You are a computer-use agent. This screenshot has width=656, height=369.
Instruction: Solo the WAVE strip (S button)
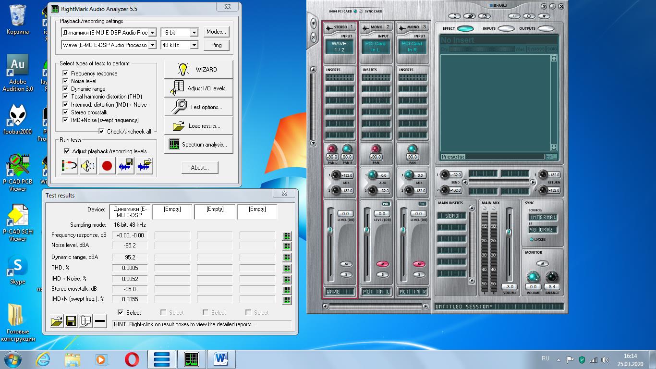(346, 274)
